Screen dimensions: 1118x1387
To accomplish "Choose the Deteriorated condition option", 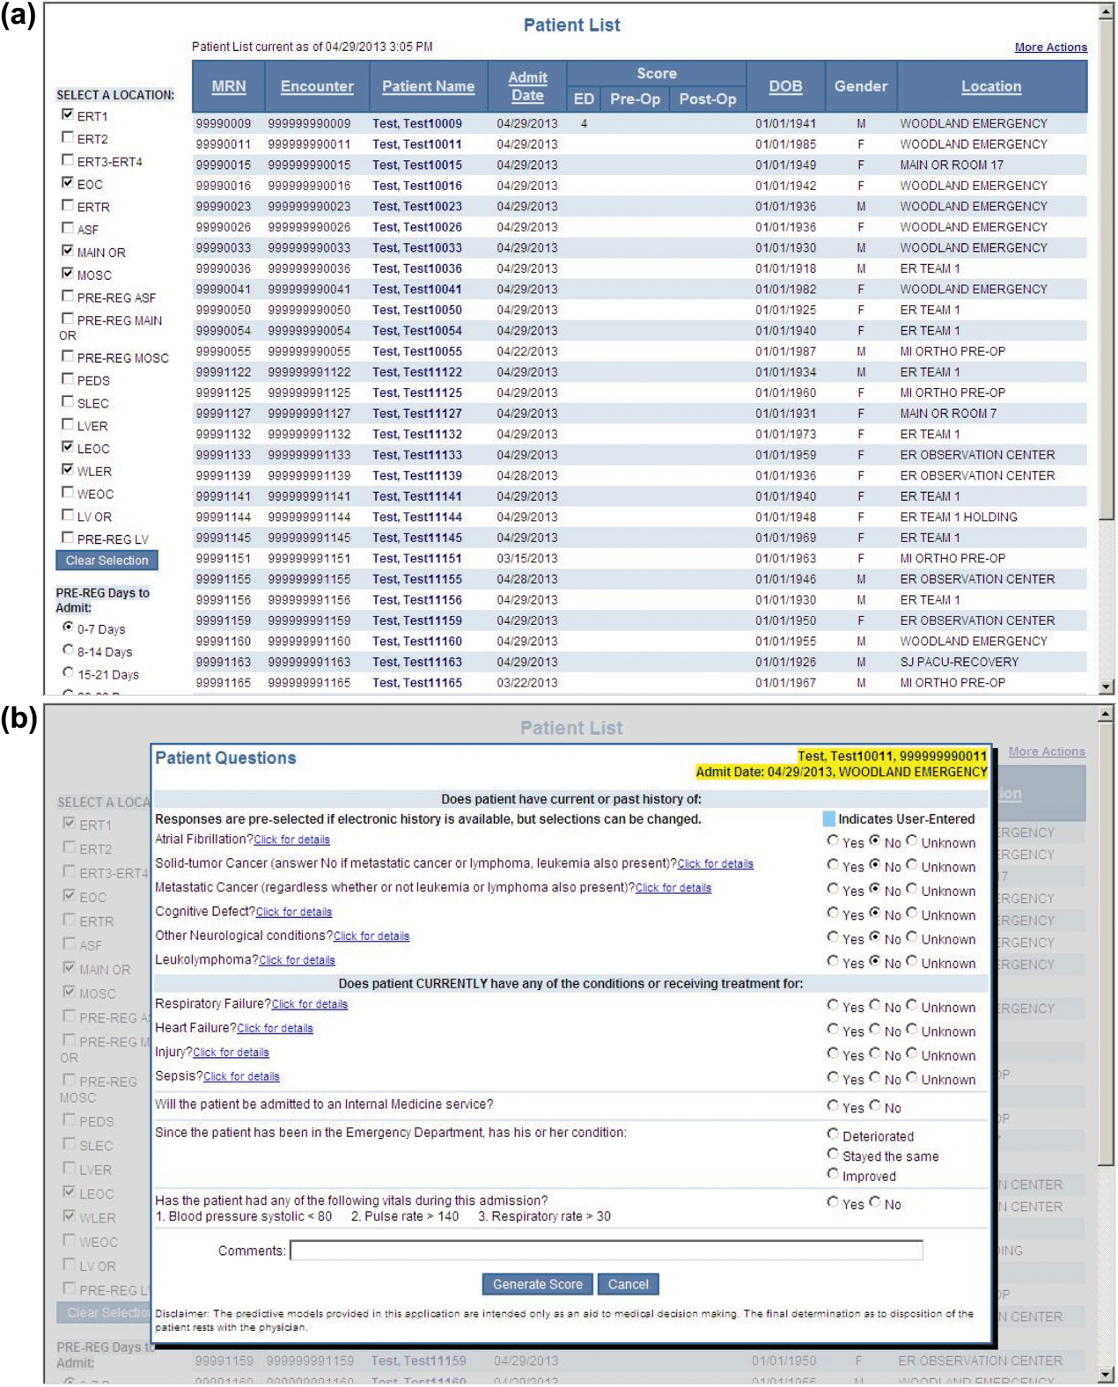I will coord(833,1134).
